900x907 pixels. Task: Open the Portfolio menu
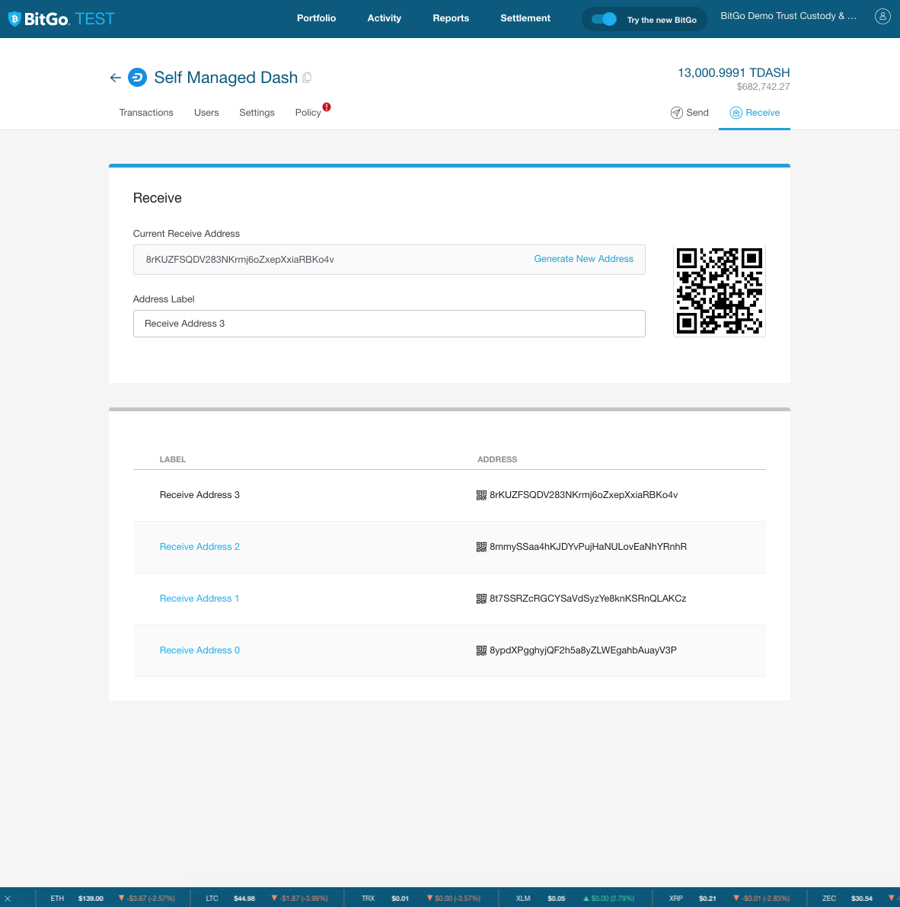316,18
